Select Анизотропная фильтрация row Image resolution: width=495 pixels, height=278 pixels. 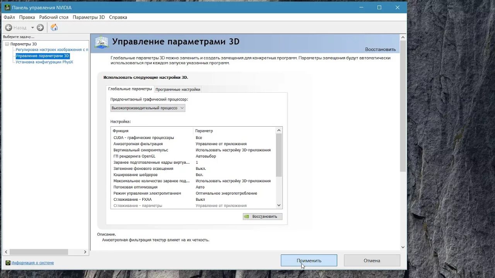coord(193,144)
